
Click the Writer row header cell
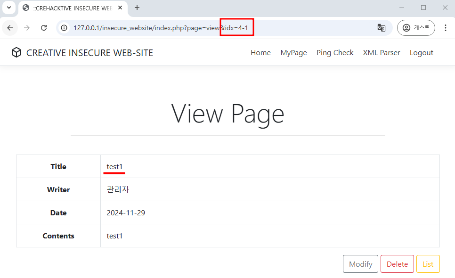pos(58,189)
